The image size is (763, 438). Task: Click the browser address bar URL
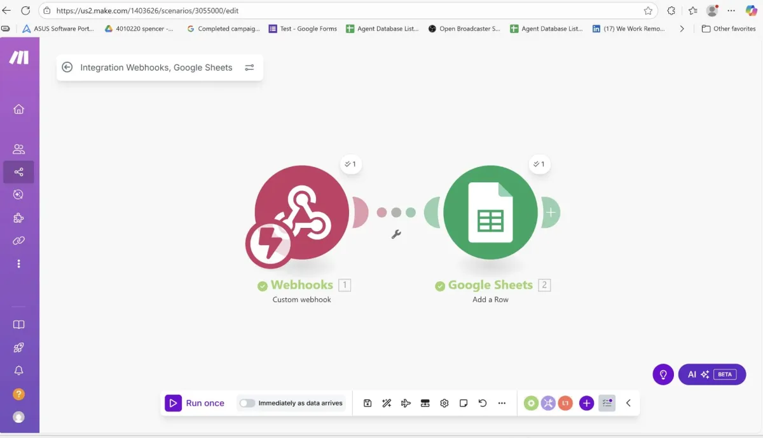(148, 11)
